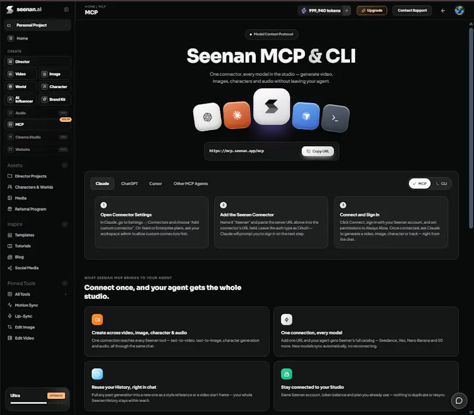Open the chat support bubble

(459, 401)
